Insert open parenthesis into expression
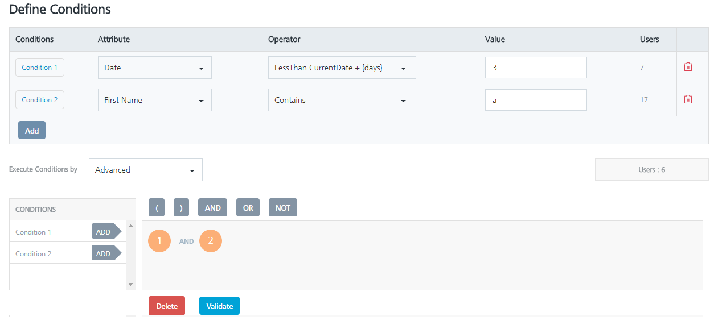Screen dimensions: 714x317 point(157,208)
